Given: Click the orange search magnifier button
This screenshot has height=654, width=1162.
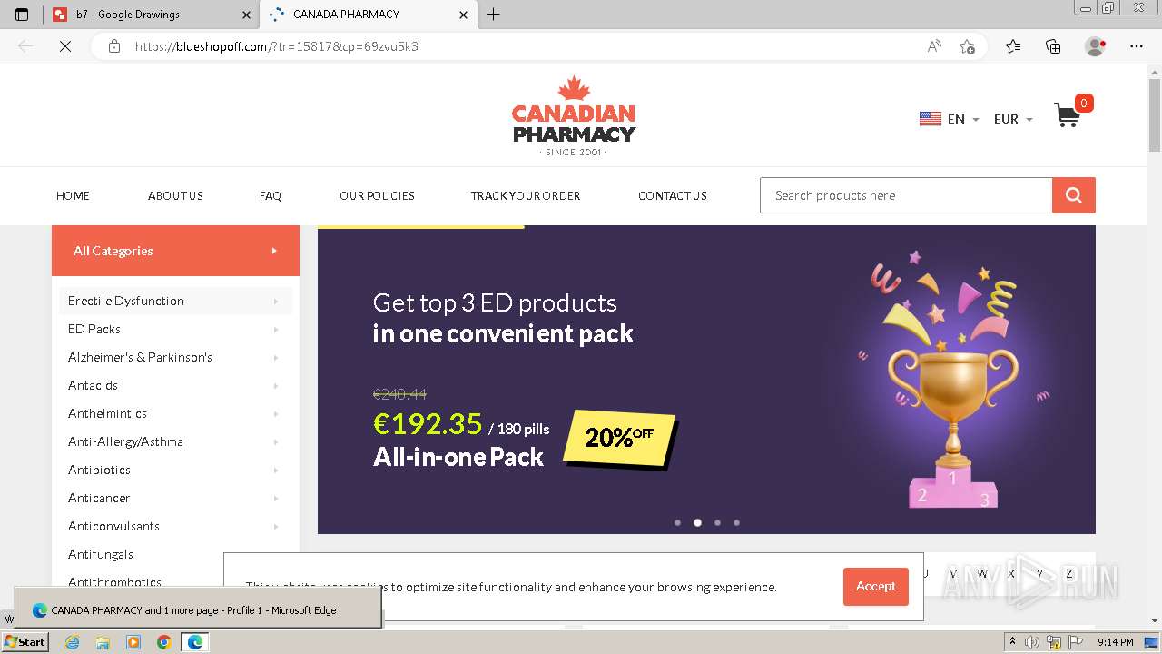Looking at the screenshot, I should pyautogui.click(x=1074, y=195).
